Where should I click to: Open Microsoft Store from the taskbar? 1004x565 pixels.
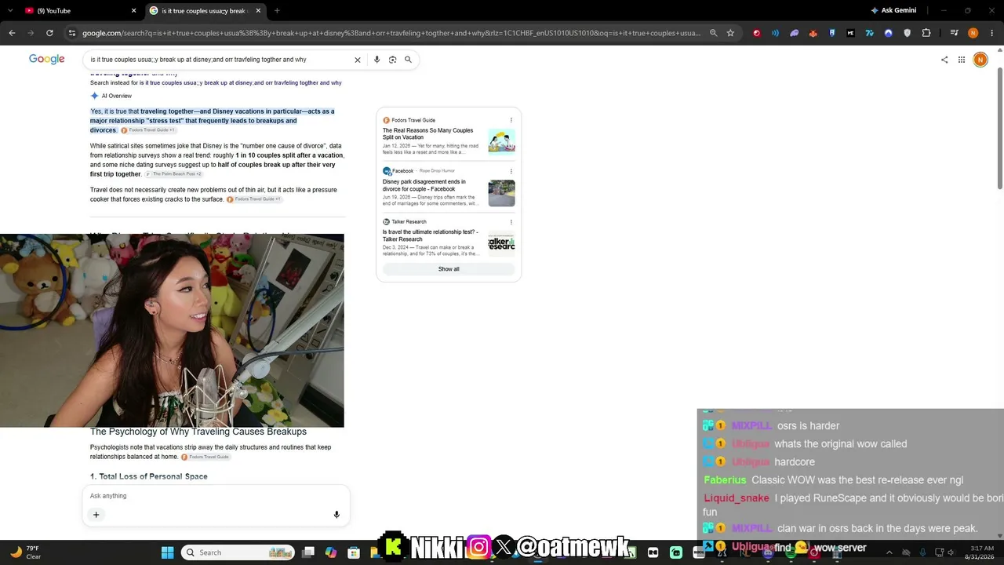pos(354,552)
